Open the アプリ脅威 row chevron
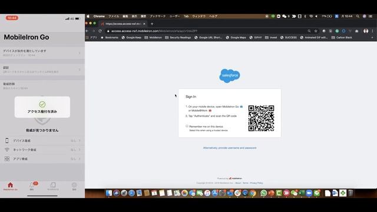Screen dimensions: 377x212 coord(80,159)
